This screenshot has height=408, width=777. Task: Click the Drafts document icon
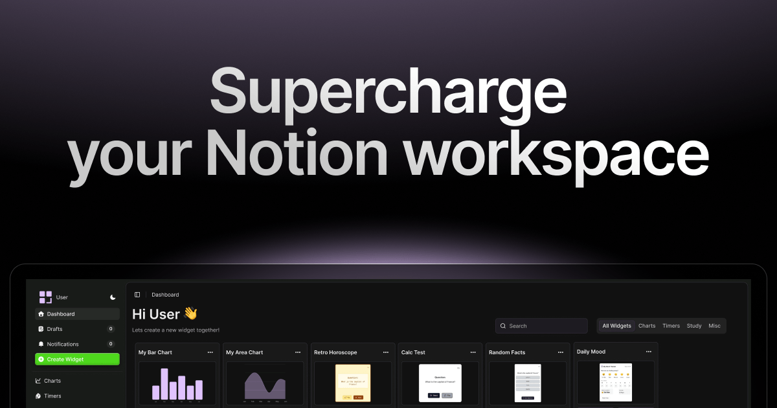click(41, 329)
